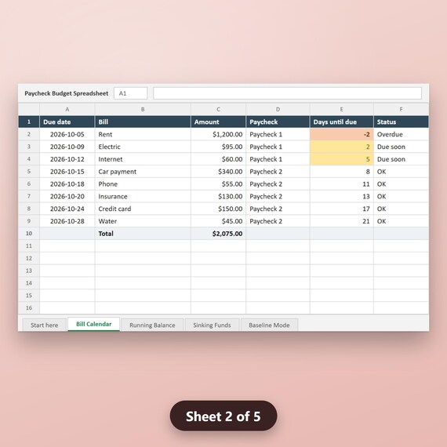Select the 2026-10-12 date cell
Image resolution: width=447 pixels, height=447 pixels.
[x=67, y=159]
